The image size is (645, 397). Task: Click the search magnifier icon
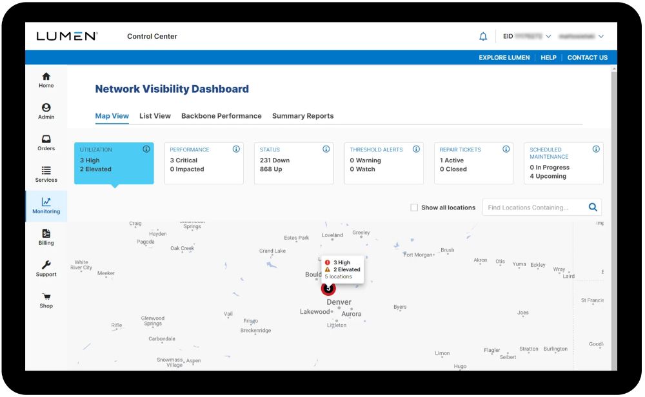593,207
